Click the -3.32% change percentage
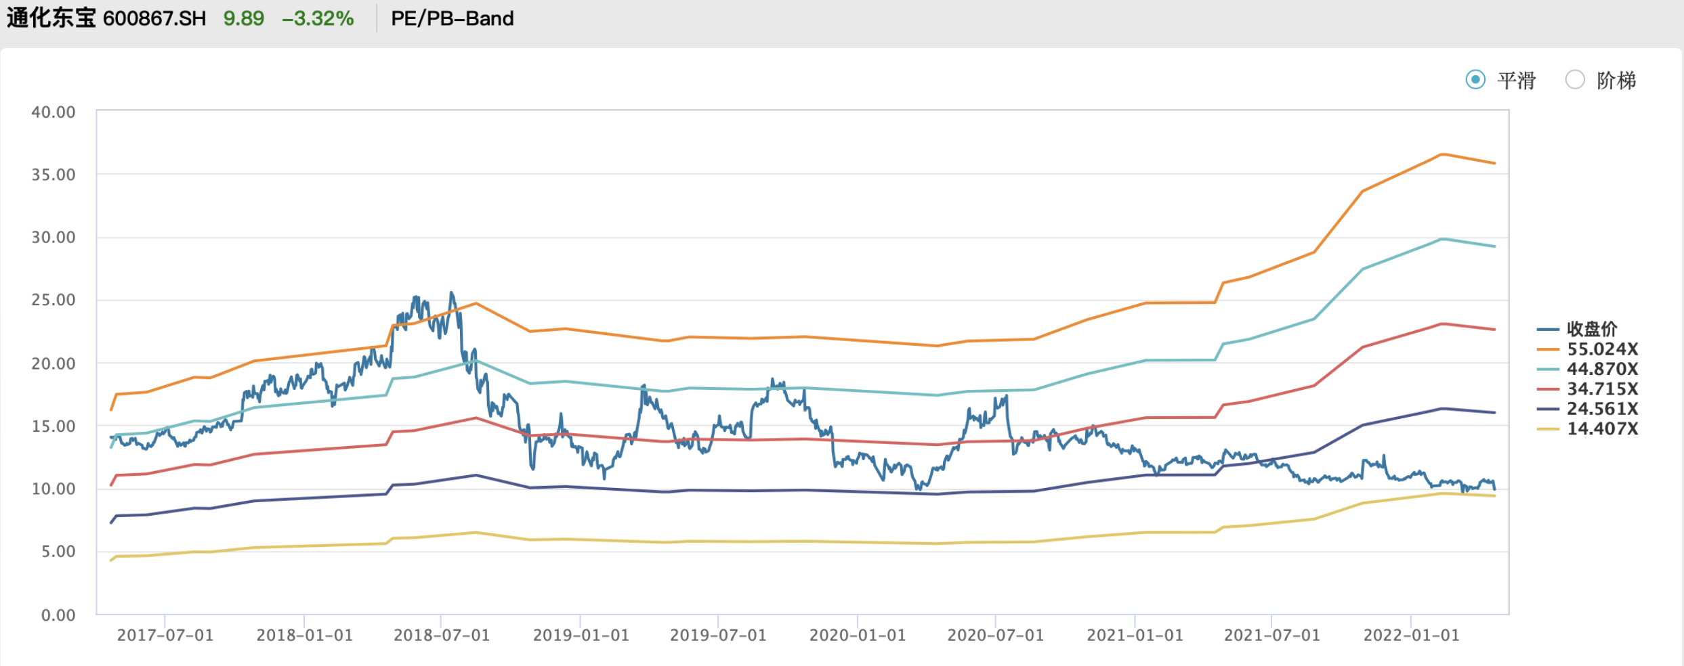The width and height of the screenshot is (1684, 666). 318,18
